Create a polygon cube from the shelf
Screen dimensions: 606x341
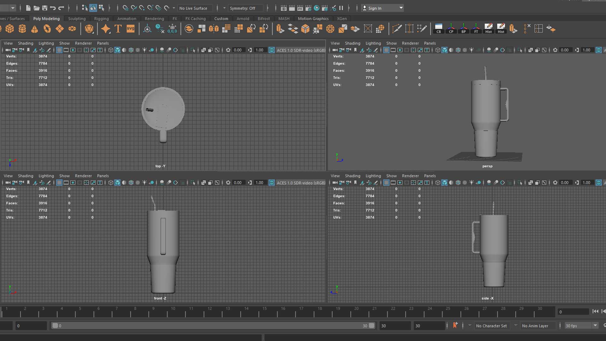[10, 29]
